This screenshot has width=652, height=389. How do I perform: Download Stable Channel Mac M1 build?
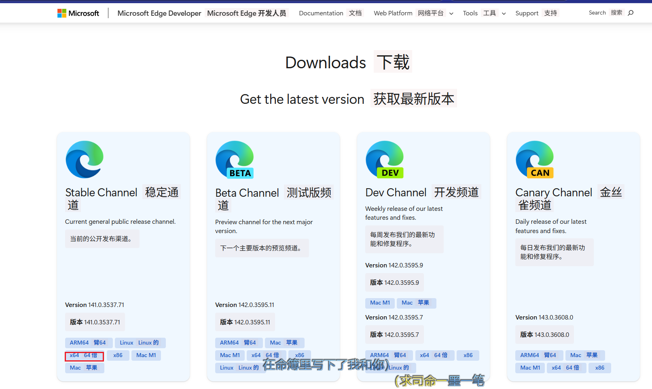tap(146, 355)
